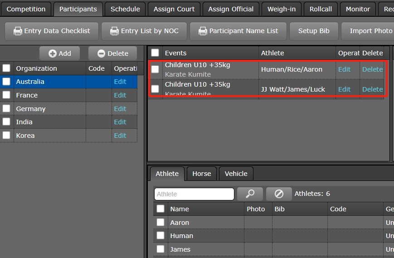Check the box next to Korea
This screenshot has width=394, height=258.
coord(6,135)
